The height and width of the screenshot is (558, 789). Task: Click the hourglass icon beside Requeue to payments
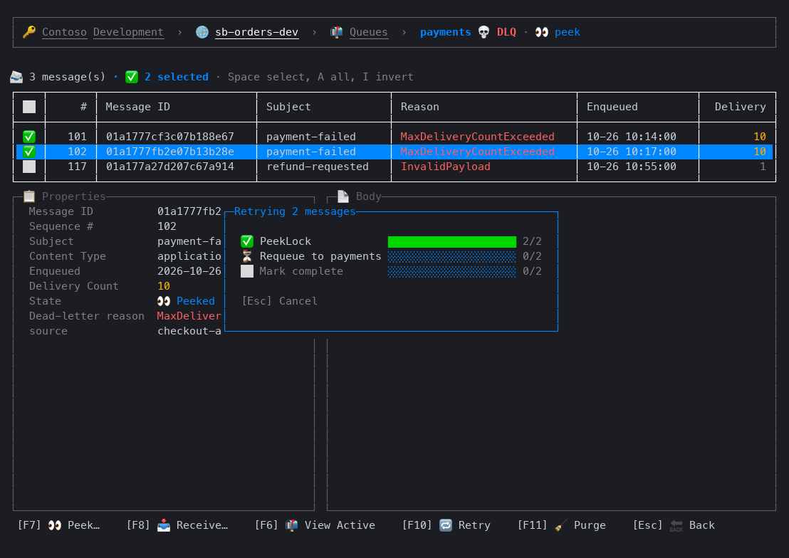pyautogui.click(x=247, y=257)
